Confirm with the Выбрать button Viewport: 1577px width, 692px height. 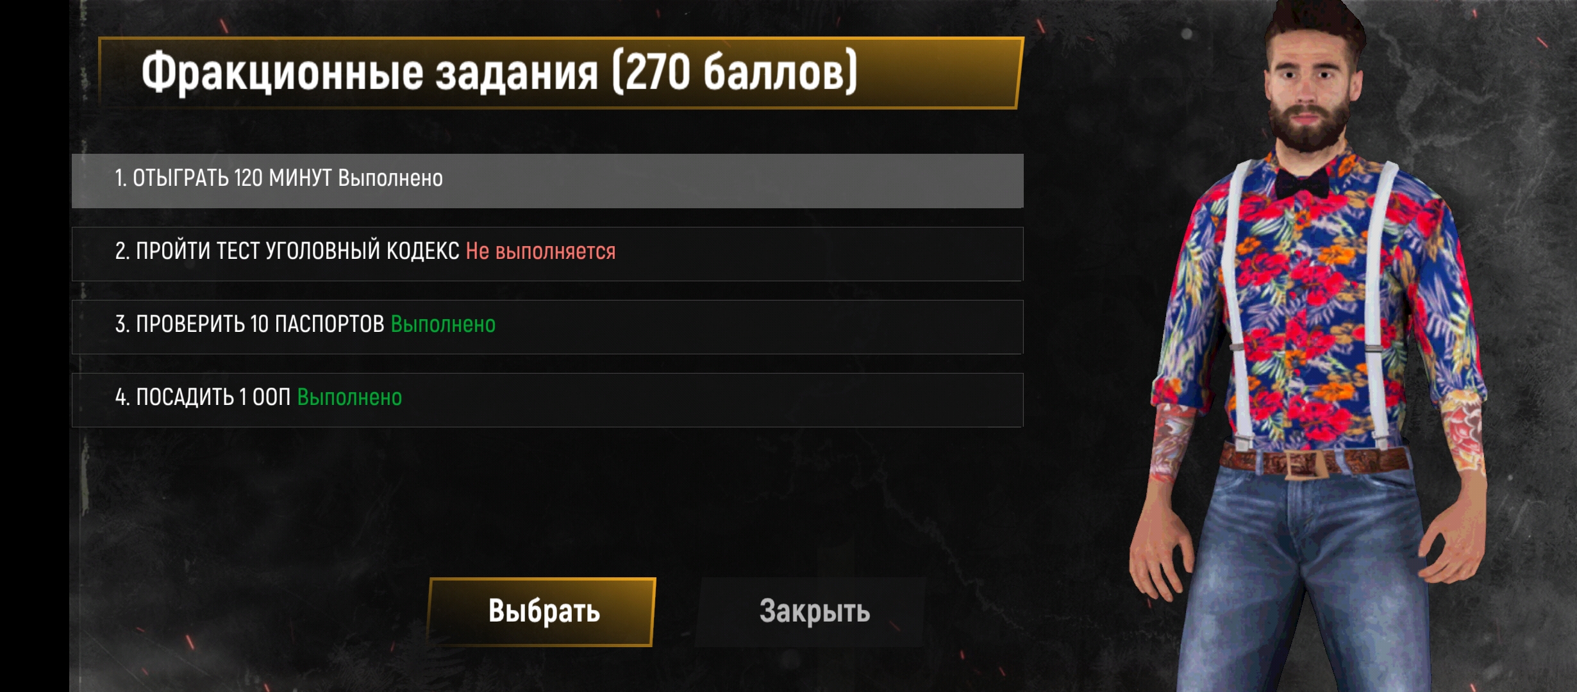(x=542, y=611)
